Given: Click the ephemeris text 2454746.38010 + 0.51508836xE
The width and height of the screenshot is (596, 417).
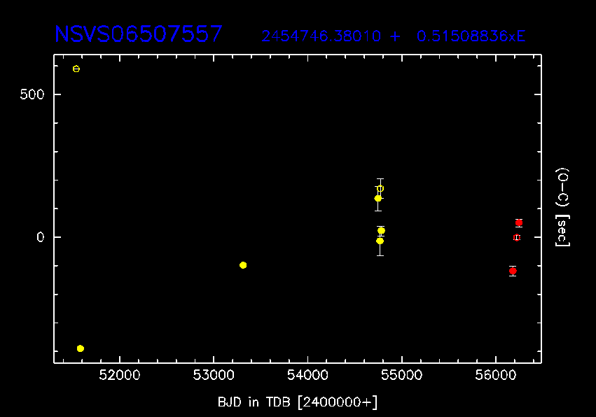Looking at the screenshot, I should tap(393, 36).
